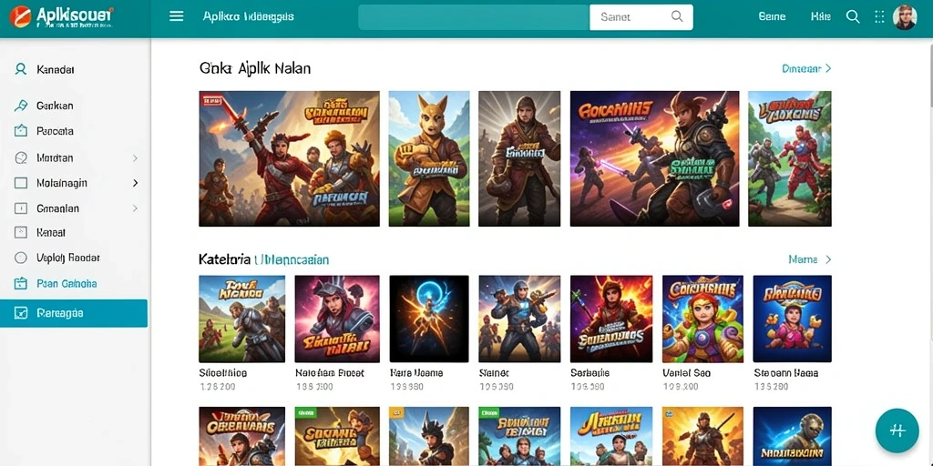The width and height of the screenshot is (933, 466).
Task: Click the Cmanalan sidebar icon
Action: point(21,208)
